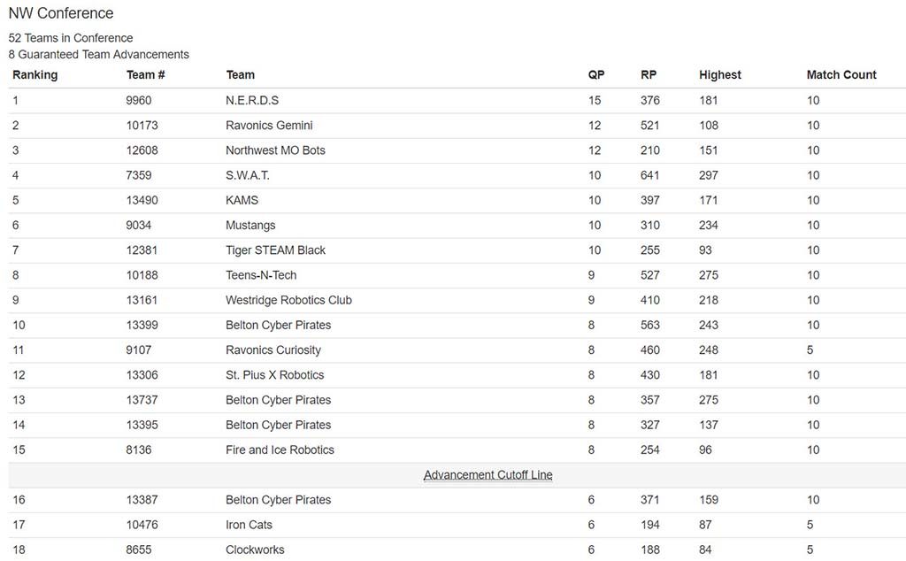Select the N.E.R.D.S team name
906x561 pixels.
point(252,101)
